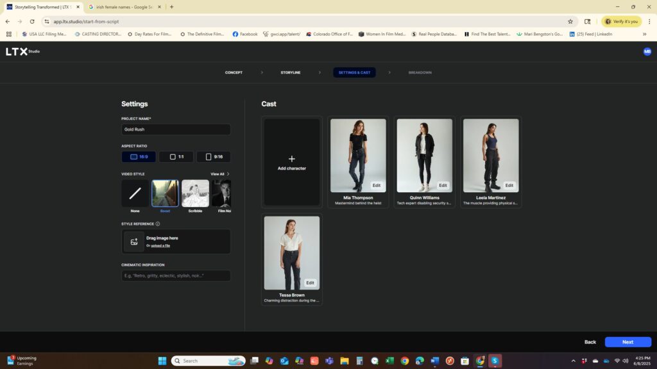
Task: Click the image upload icon in Style Reference
Action: 134,242
